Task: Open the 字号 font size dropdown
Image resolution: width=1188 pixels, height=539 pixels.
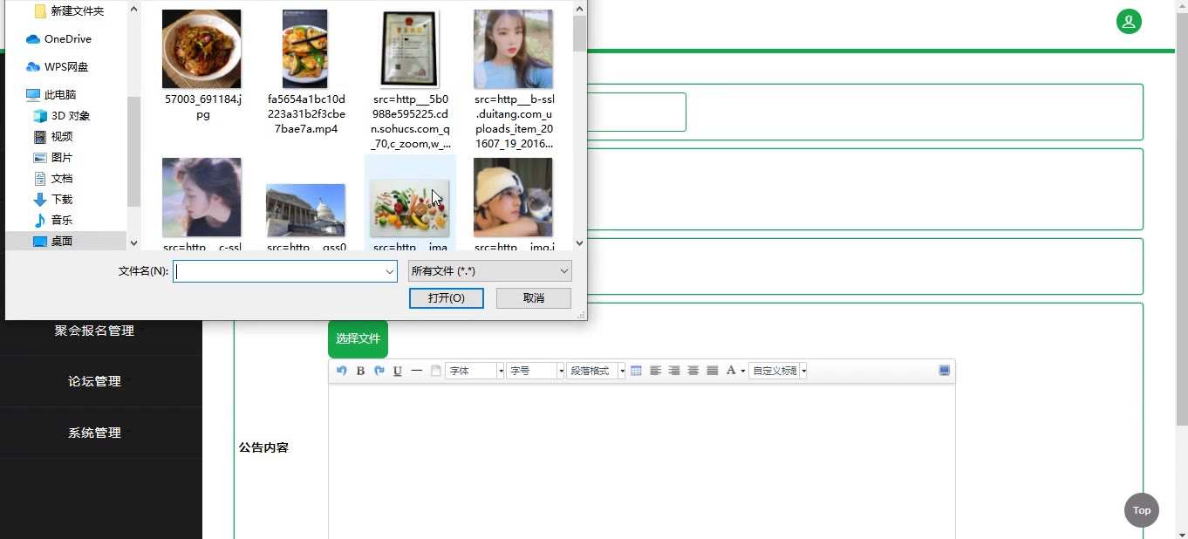Action: [536, 371]
